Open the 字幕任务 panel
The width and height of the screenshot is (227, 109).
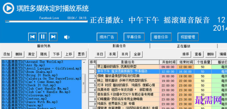point(134,37)
